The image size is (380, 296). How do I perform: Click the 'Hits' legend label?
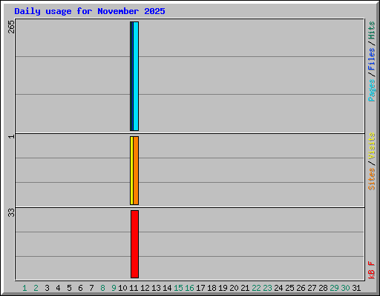click(372, 30)
